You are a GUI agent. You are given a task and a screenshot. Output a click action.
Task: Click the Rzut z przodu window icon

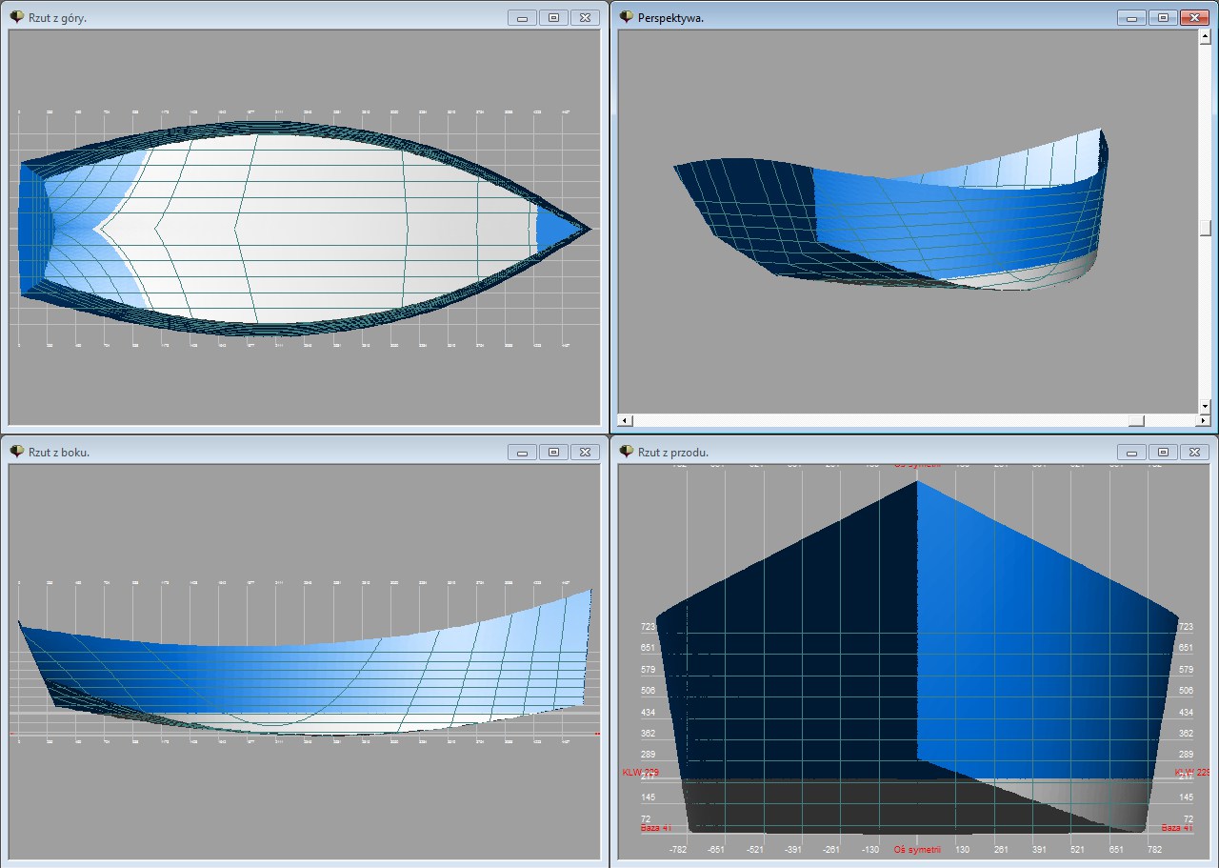tap(626, 452)
